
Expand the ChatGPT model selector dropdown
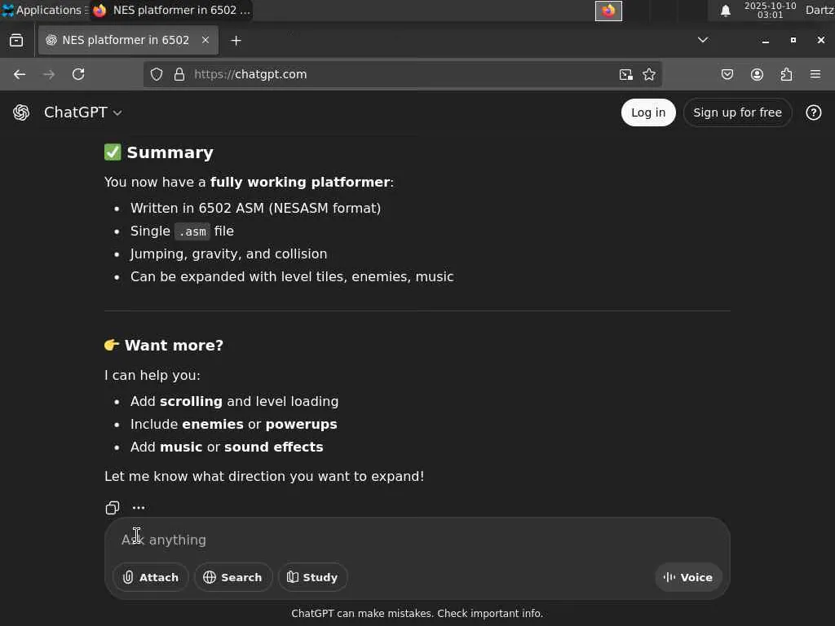(x=83, y=112)
